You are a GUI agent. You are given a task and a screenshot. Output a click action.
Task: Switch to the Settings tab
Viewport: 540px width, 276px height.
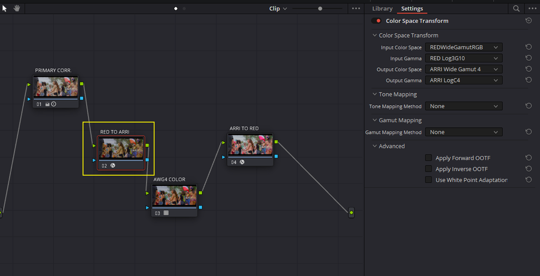[412, 8]
